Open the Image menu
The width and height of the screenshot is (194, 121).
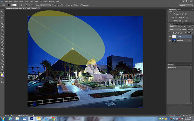tap(15, 2)
